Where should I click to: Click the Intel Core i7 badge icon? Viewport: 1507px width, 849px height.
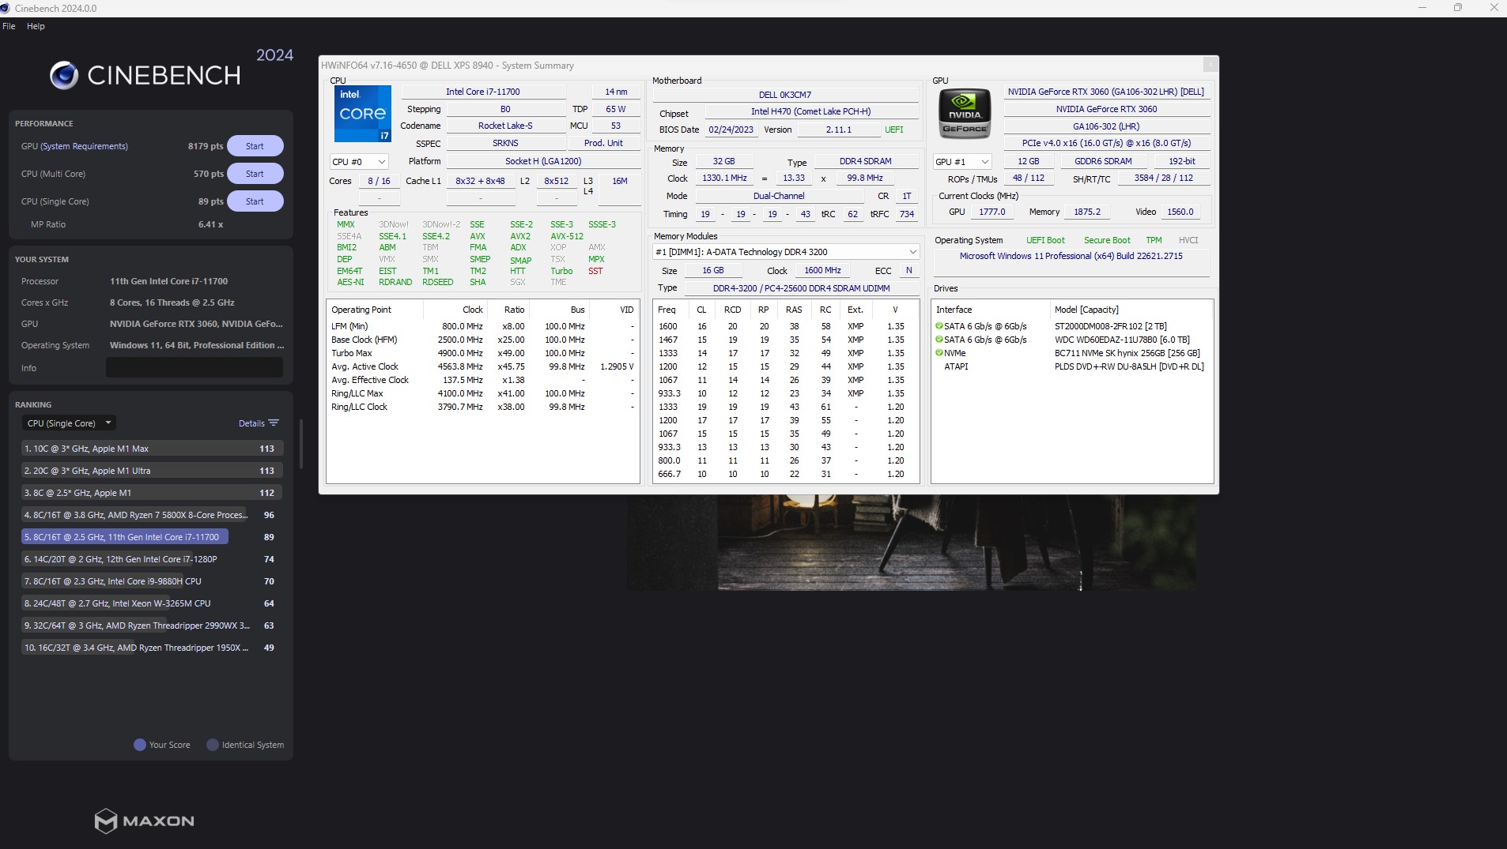tap(362, 114)
